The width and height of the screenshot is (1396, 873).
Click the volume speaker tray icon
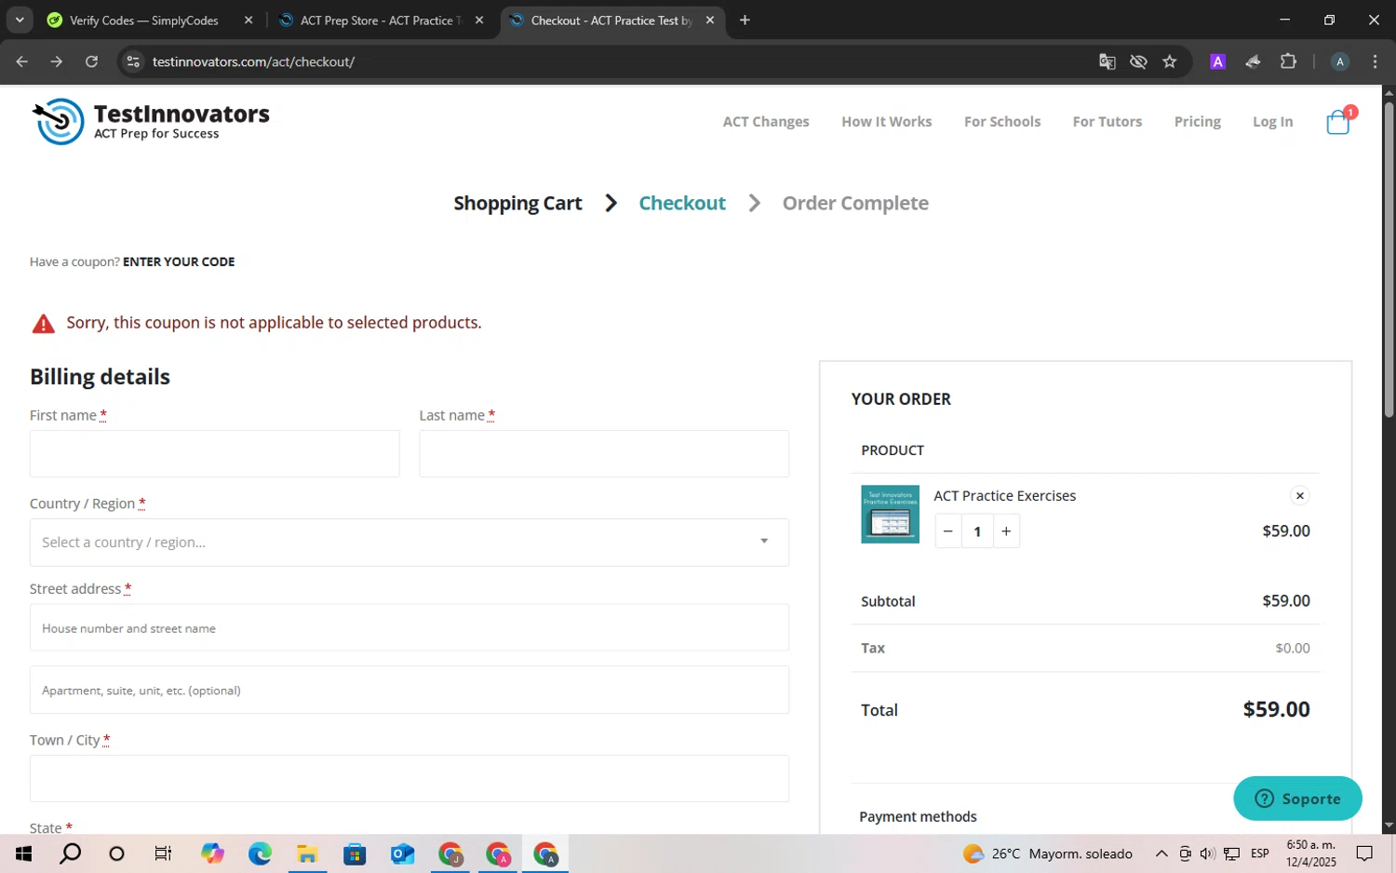click(1207, 853)
